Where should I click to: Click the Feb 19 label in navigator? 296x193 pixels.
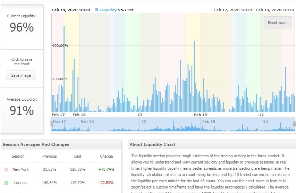click(209, 121)
